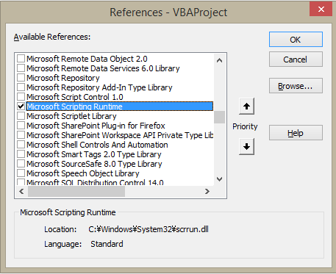
Task: Click the vertical scrollbar thumb
Action: pos(219,118)
